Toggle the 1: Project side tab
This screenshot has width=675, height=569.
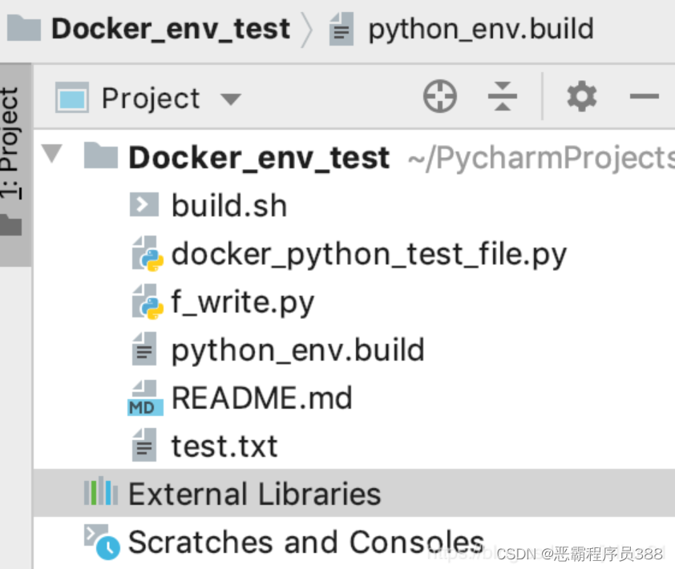pos(11,144)
